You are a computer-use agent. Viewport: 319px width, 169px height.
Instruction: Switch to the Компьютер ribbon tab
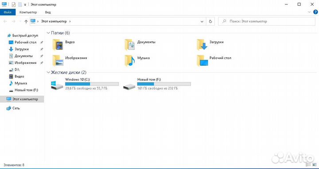[x=28, y=12]
